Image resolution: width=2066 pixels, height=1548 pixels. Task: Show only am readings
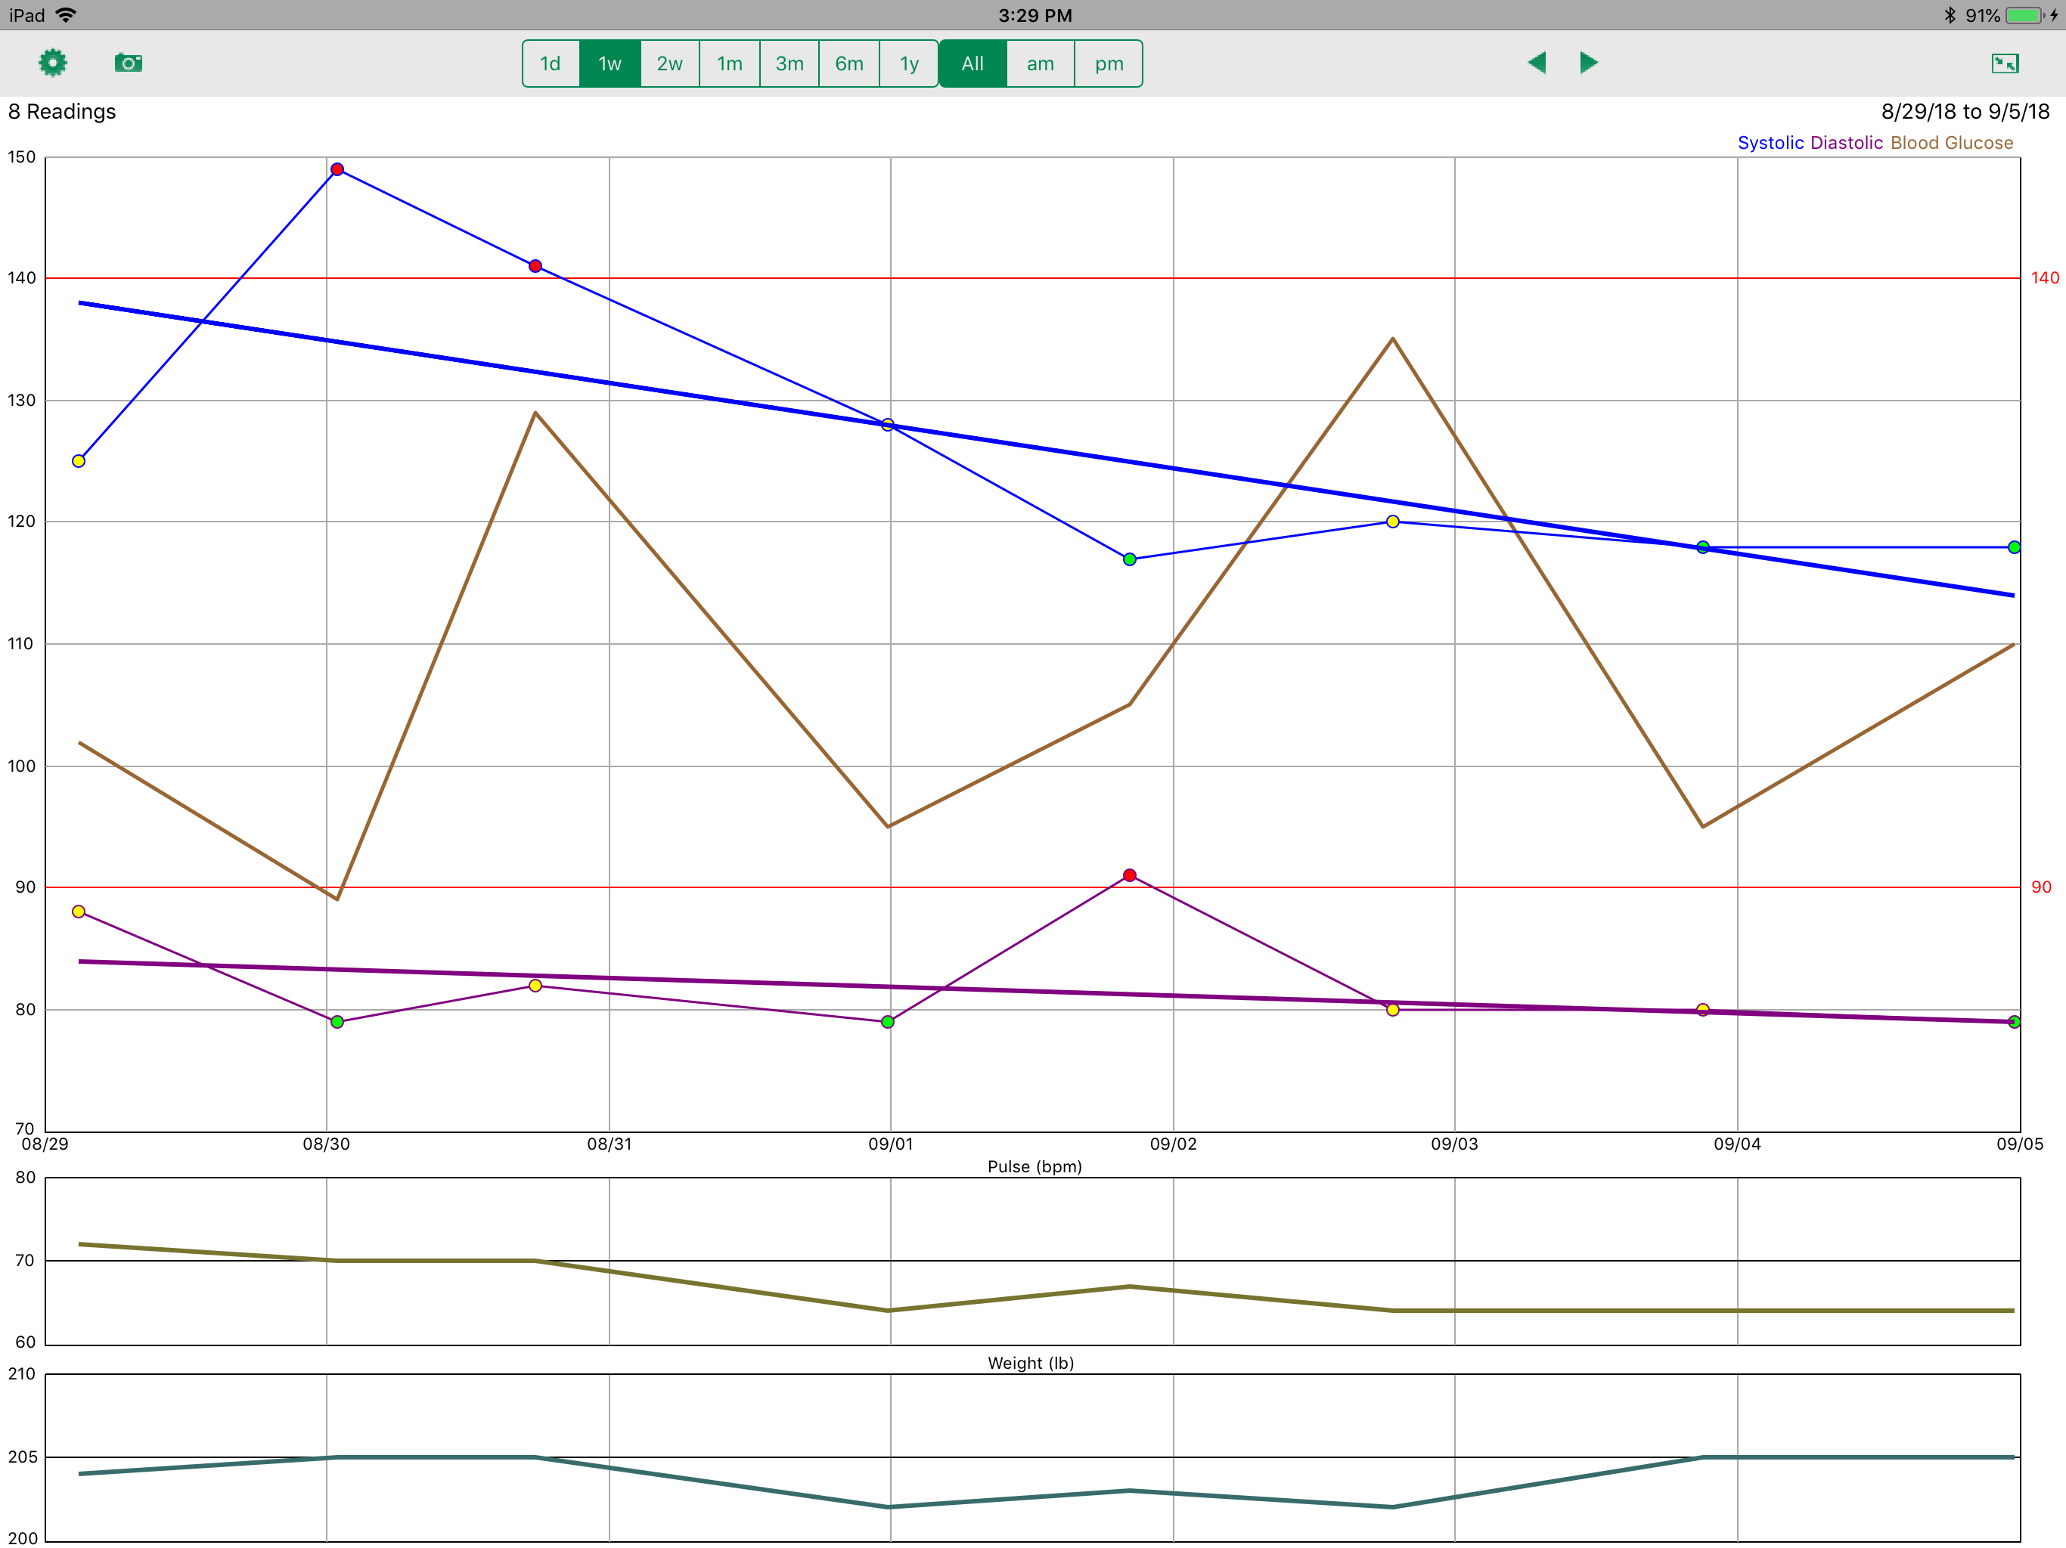[x=1040, y=63]
